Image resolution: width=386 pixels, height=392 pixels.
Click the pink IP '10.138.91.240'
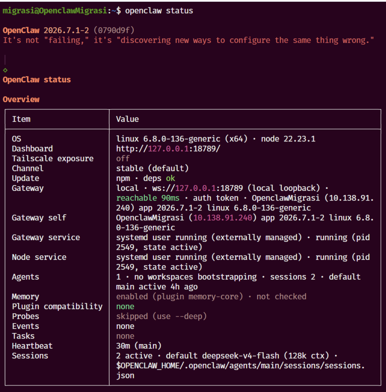[223, 218]
